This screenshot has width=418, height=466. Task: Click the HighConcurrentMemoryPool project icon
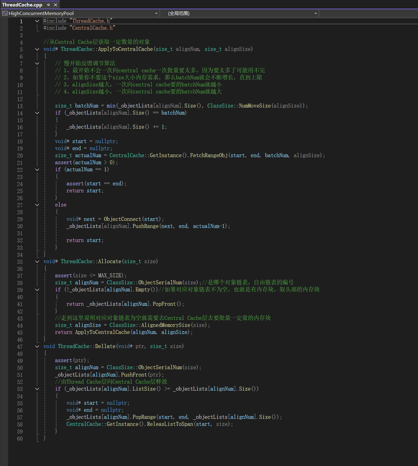pyautogui.click(x=5, y=13)
